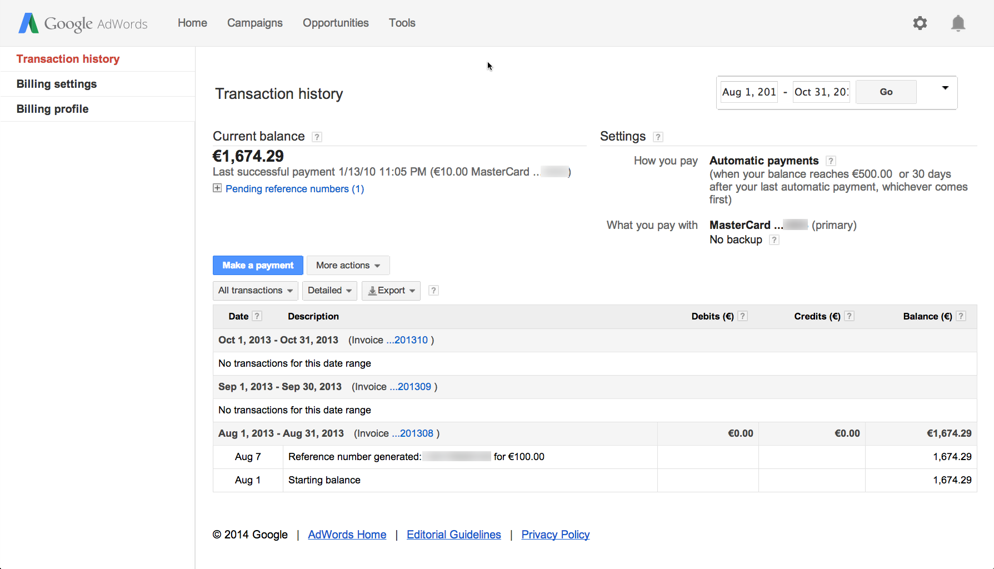Expand the Pending reference numbers section
This screenshot has height=569, width=994.
pyautogui.click(x=217, y=188)
